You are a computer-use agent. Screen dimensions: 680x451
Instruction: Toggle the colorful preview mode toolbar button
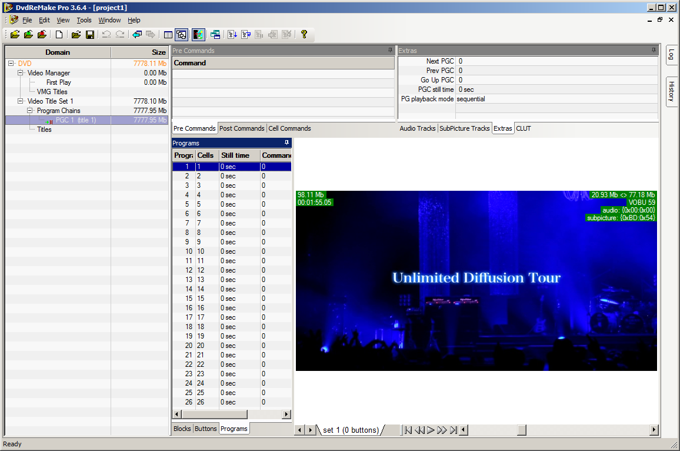click(198, 35)
